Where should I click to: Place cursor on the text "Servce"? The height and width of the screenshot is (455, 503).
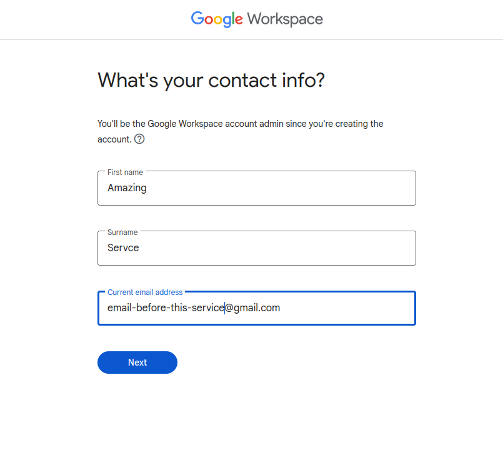(123, 248)
